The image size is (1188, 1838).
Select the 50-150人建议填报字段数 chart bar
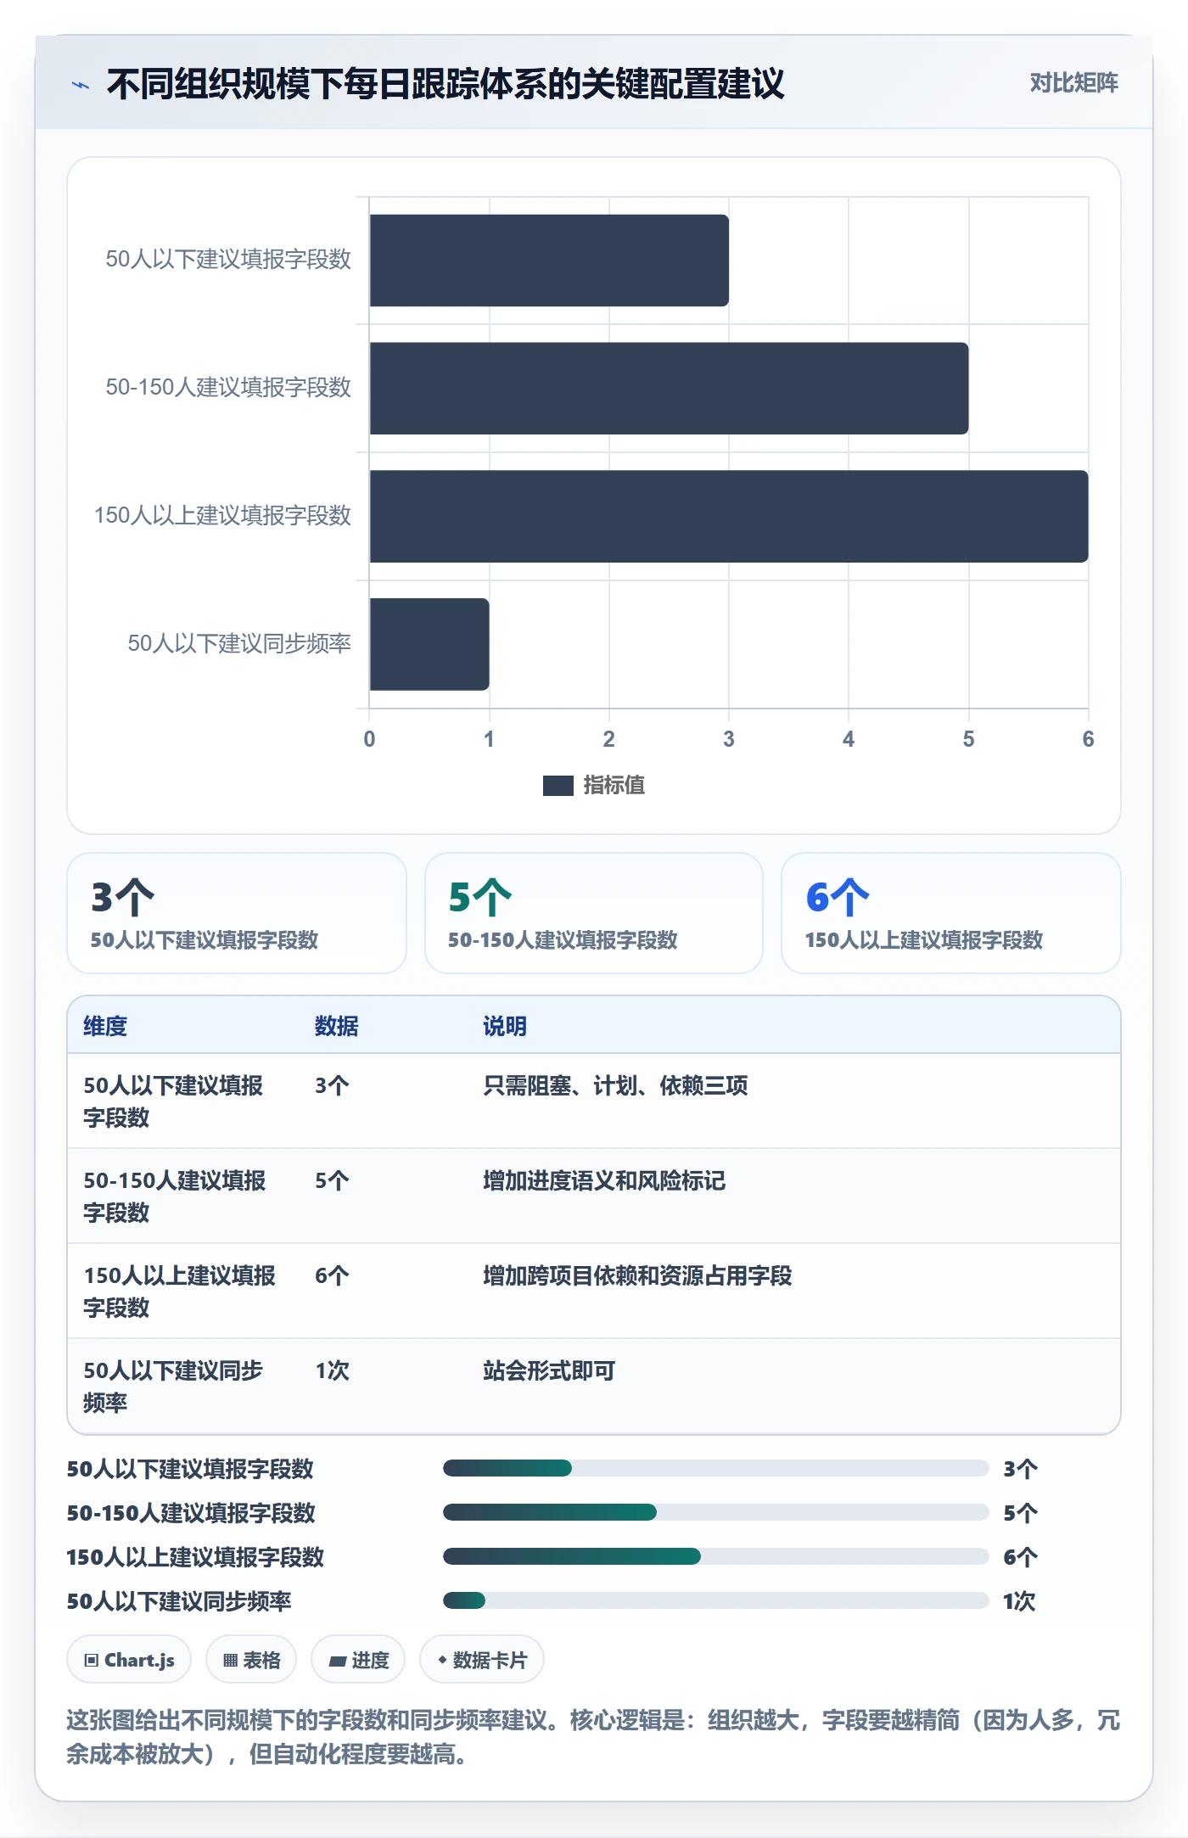[669, 389]
